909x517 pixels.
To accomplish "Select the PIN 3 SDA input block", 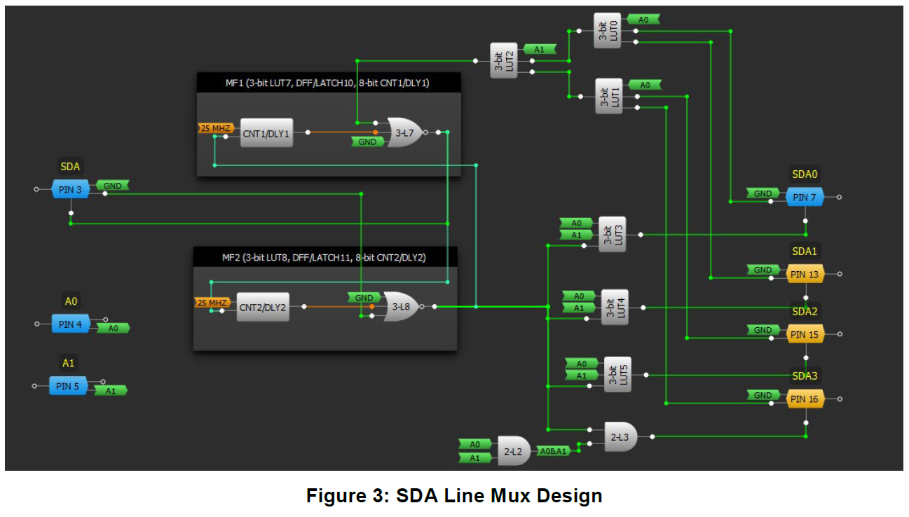I will (x=72, y=189).
